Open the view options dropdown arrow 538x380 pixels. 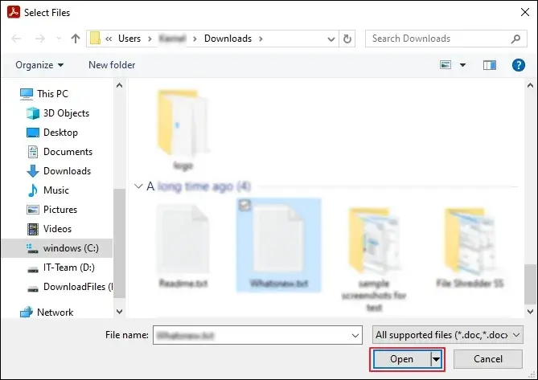tap(462, 65)
